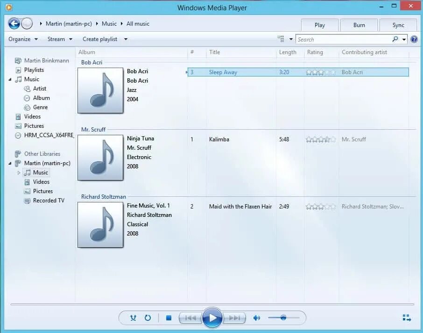
Task: Open breadcrumb arrow after Martin (martin-pc)
Action: pos(97,24)
